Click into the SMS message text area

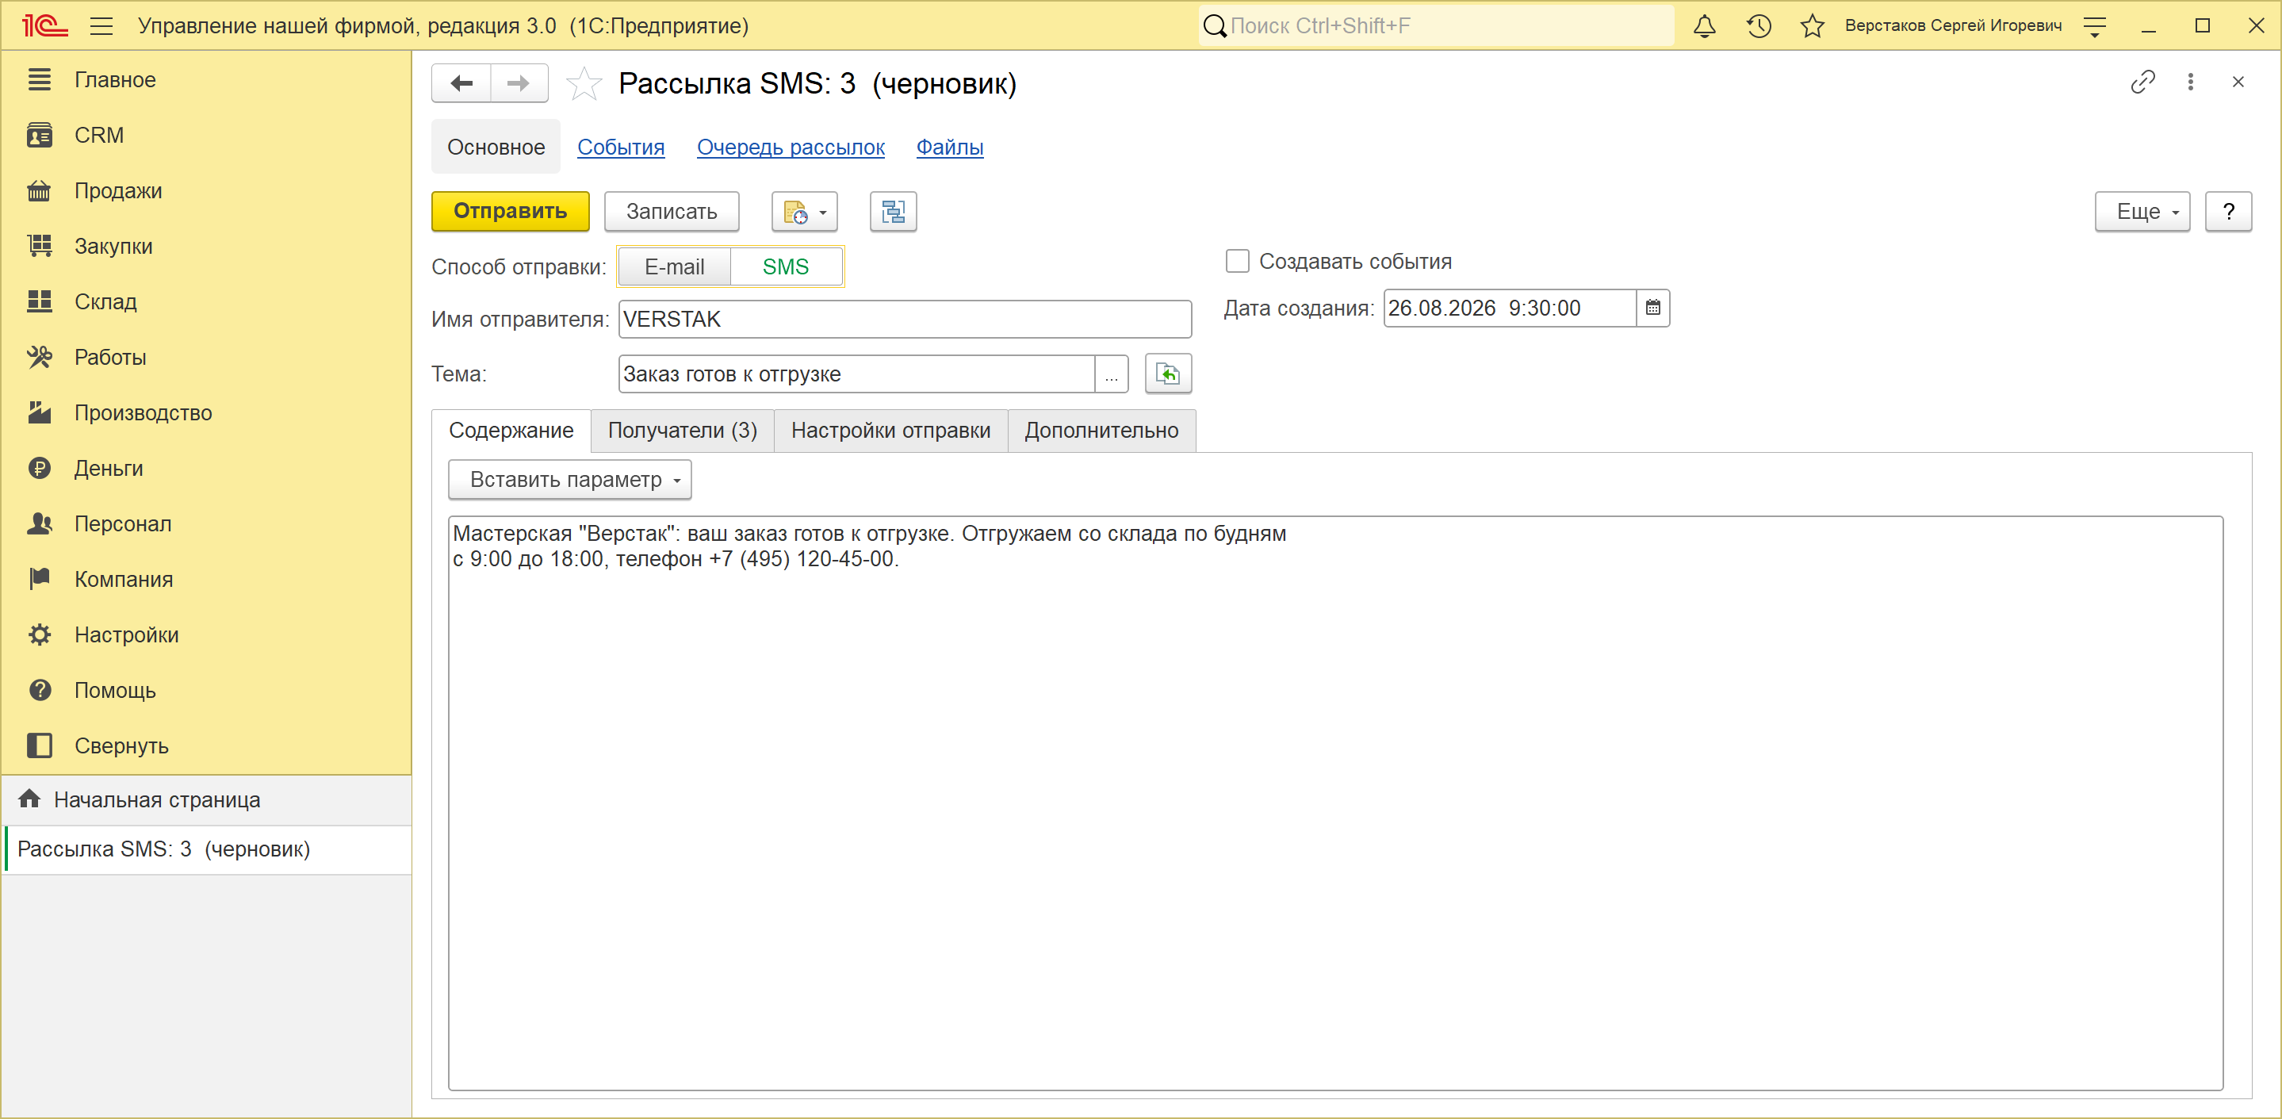point(1335,803)
